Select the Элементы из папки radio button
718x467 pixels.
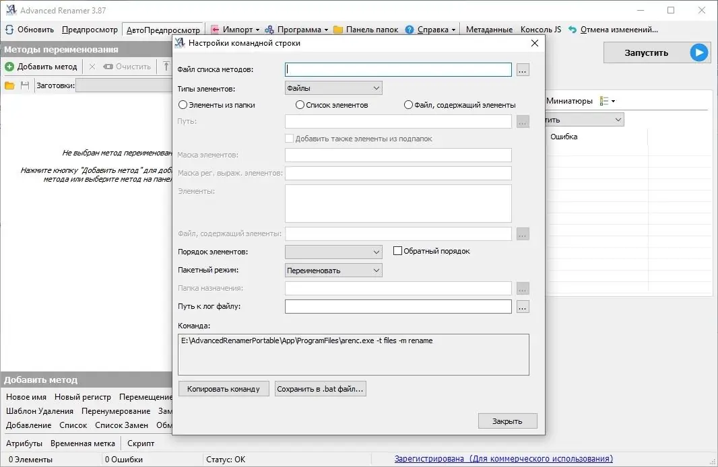(x=182, y=105)
